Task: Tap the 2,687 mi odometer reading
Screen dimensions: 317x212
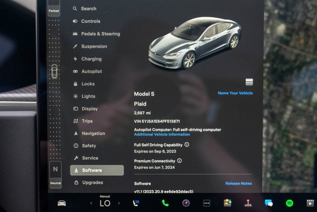Action: (142, 113)
